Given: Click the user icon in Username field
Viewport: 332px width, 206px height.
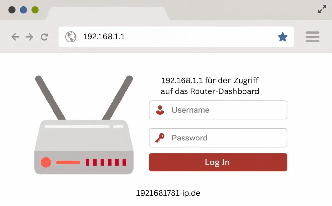Looking at the screenshot, I should (x=160, y=110).
